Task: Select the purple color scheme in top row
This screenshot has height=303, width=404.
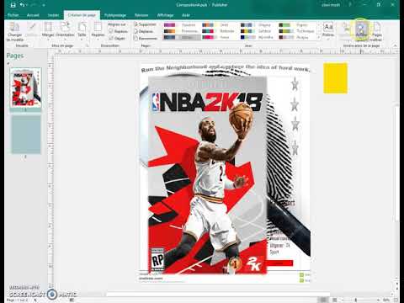Action: (x=181, y=25)
